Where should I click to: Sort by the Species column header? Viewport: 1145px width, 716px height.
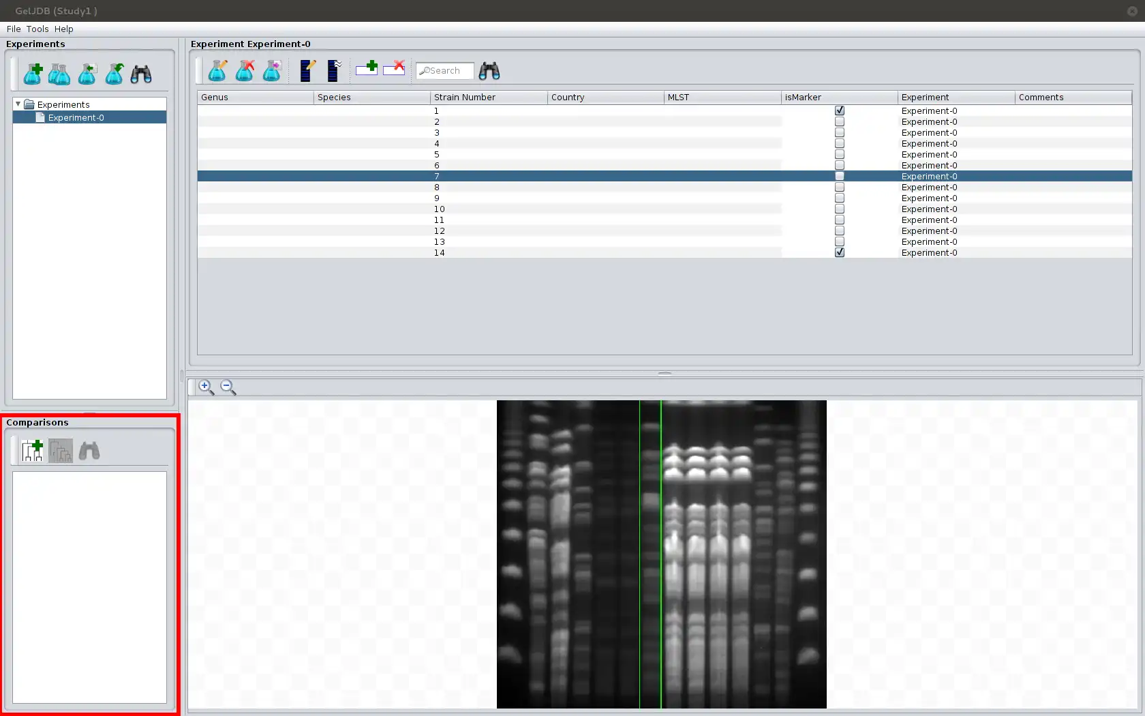point(372,98)
